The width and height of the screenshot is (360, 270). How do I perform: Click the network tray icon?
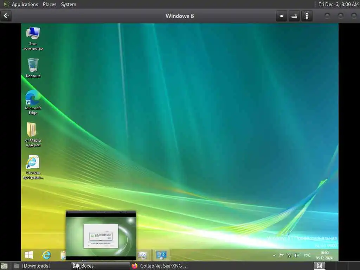[x=289, y=255]
